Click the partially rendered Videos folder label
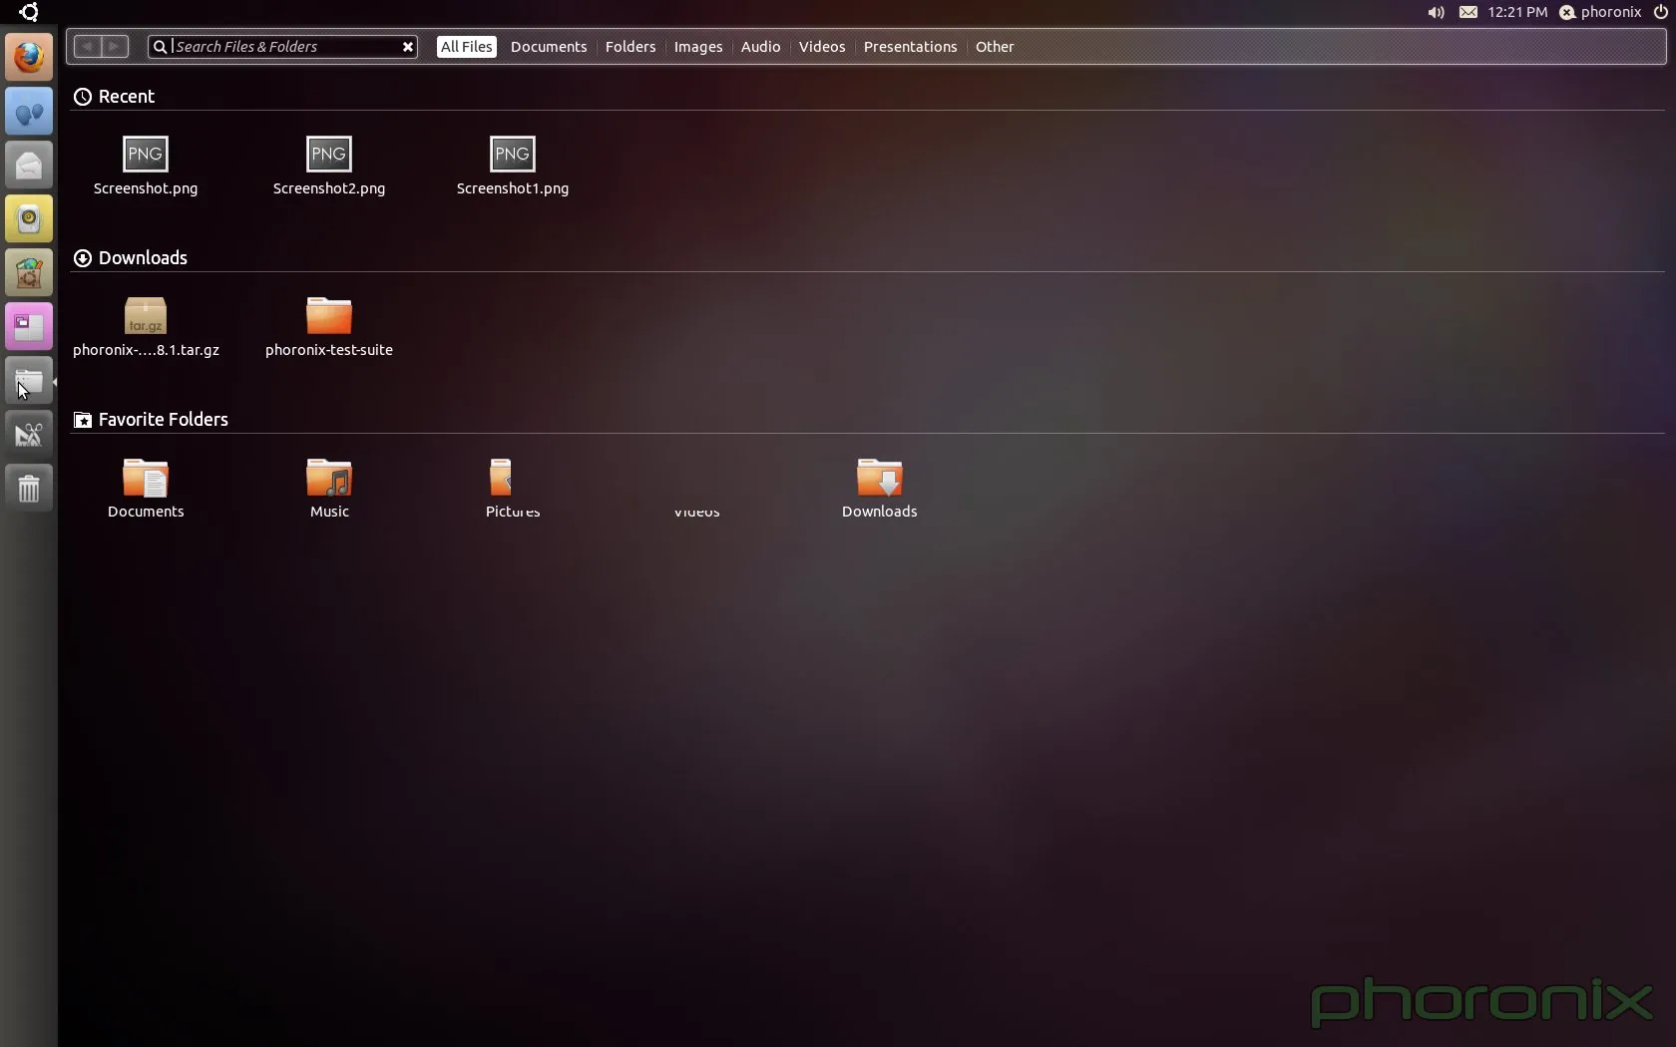Screen dimensions: 1676x1047 (x=696, y=514)
